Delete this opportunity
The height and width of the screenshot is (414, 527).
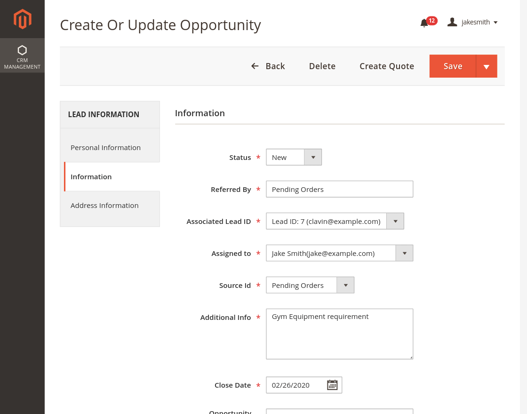coord(322,66)
